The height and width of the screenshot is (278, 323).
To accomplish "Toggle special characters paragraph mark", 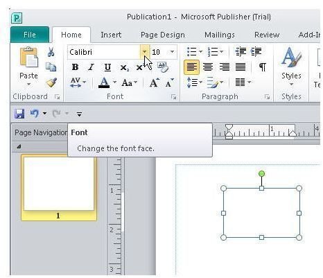I will (x=263, y=67).
